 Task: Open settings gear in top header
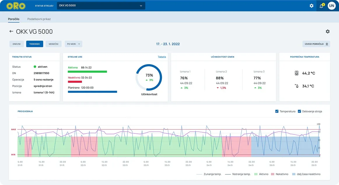[311, 6]
